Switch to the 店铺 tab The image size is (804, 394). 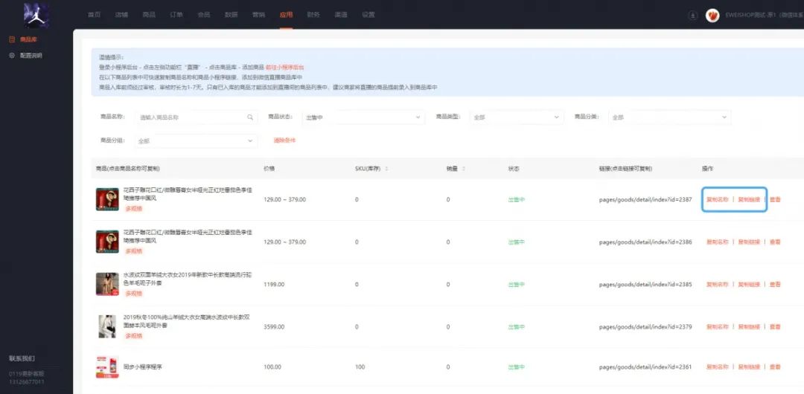pos(121,15)
